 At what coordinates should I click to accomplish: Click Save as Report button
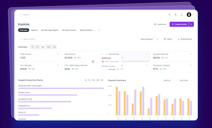[147, 39]
